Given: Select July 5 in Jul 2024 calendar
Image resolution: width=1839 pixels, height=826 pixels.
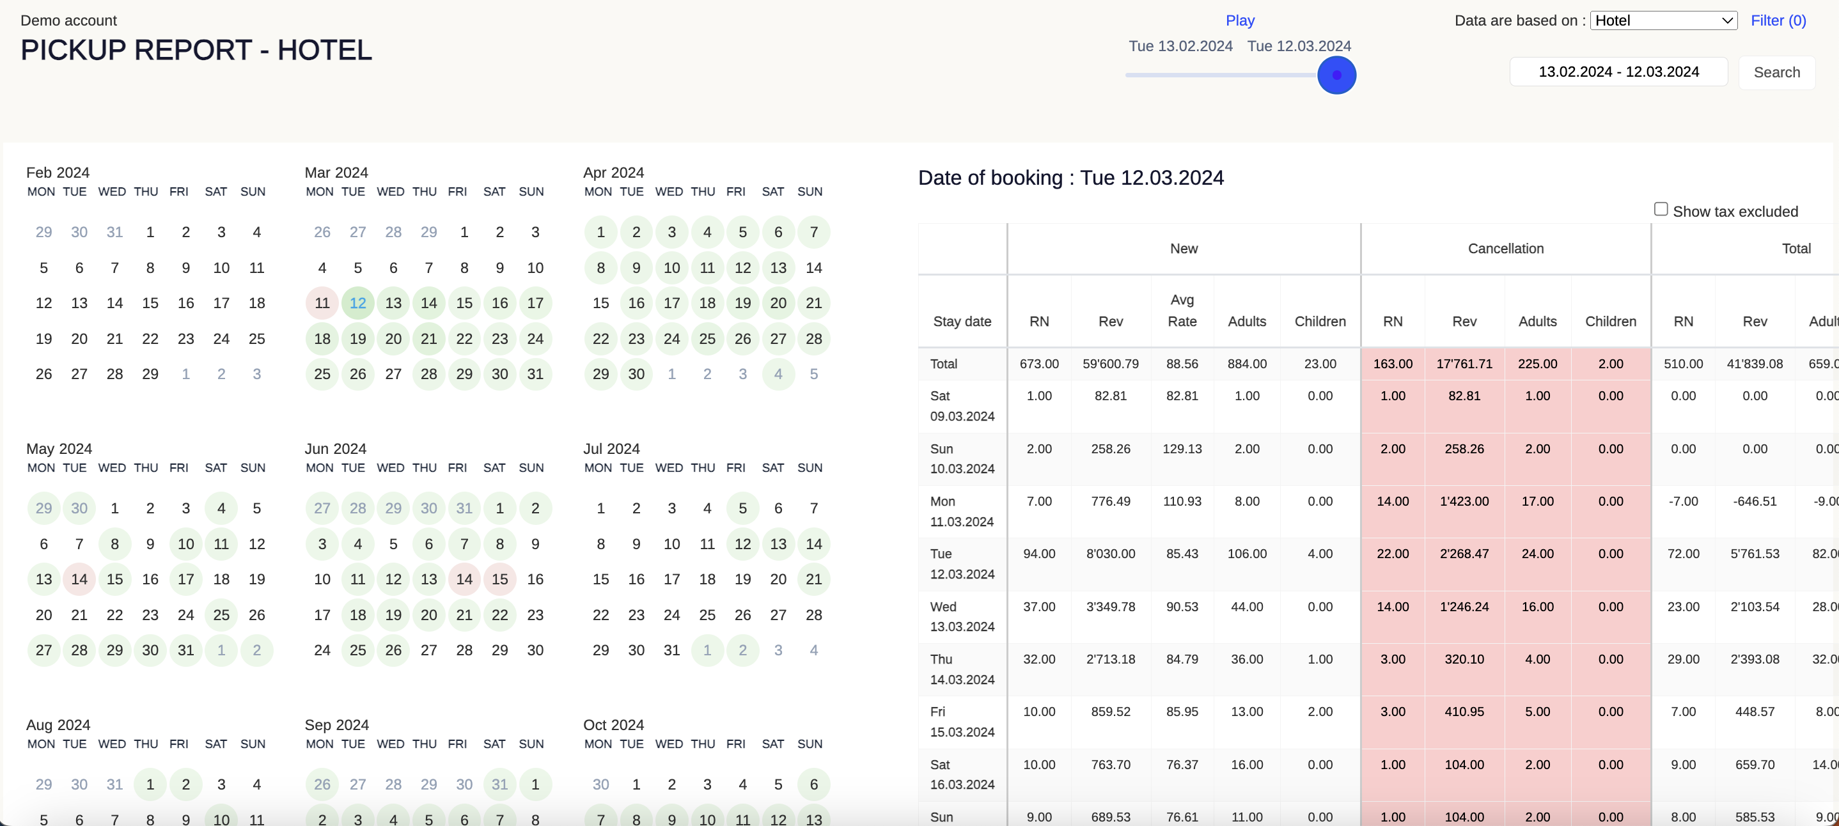Looking at the screenshot, I should tap(742, 508).
